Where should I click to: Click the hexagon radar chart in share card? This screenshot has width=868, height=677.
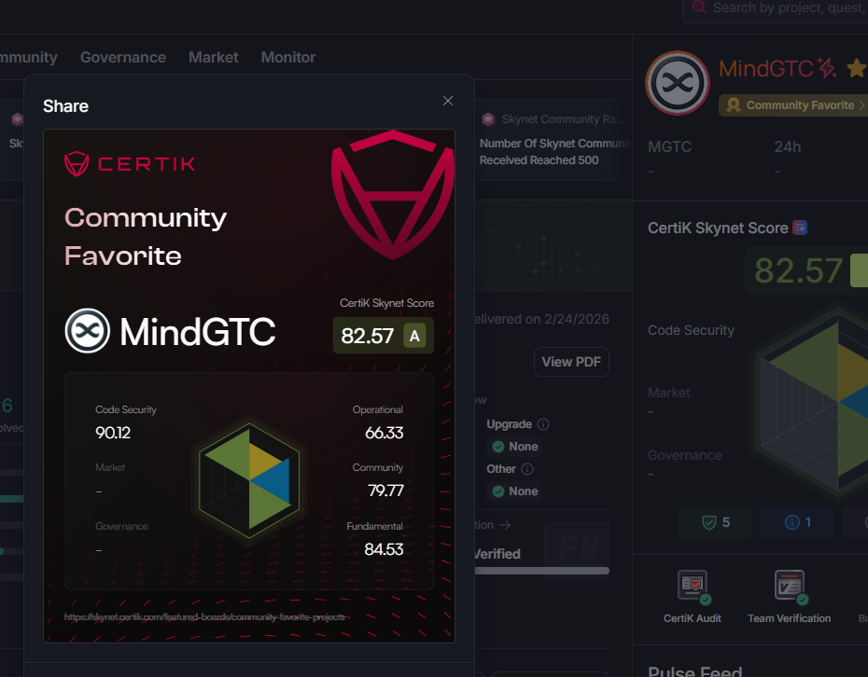pyautogui.click(x=249, y=480)
